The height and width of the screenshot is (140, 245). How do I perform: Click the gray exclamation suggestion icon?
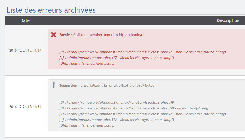coord(54,85)
